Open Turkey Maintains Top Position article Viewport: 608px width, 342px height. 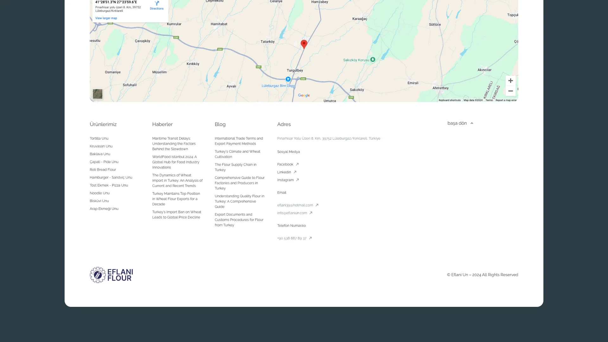pyautogui.click(x=176, y=199)
